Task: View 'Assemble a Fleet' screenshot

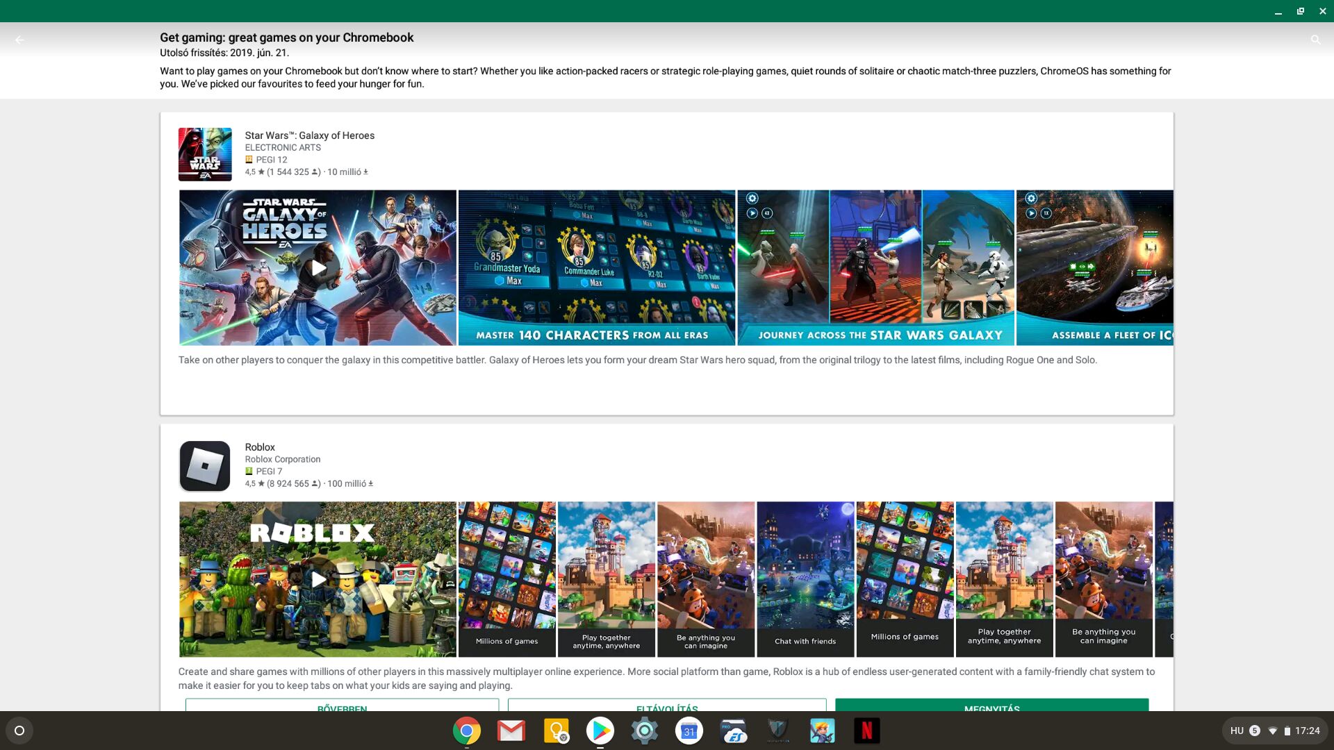Action: point(1095,268)
